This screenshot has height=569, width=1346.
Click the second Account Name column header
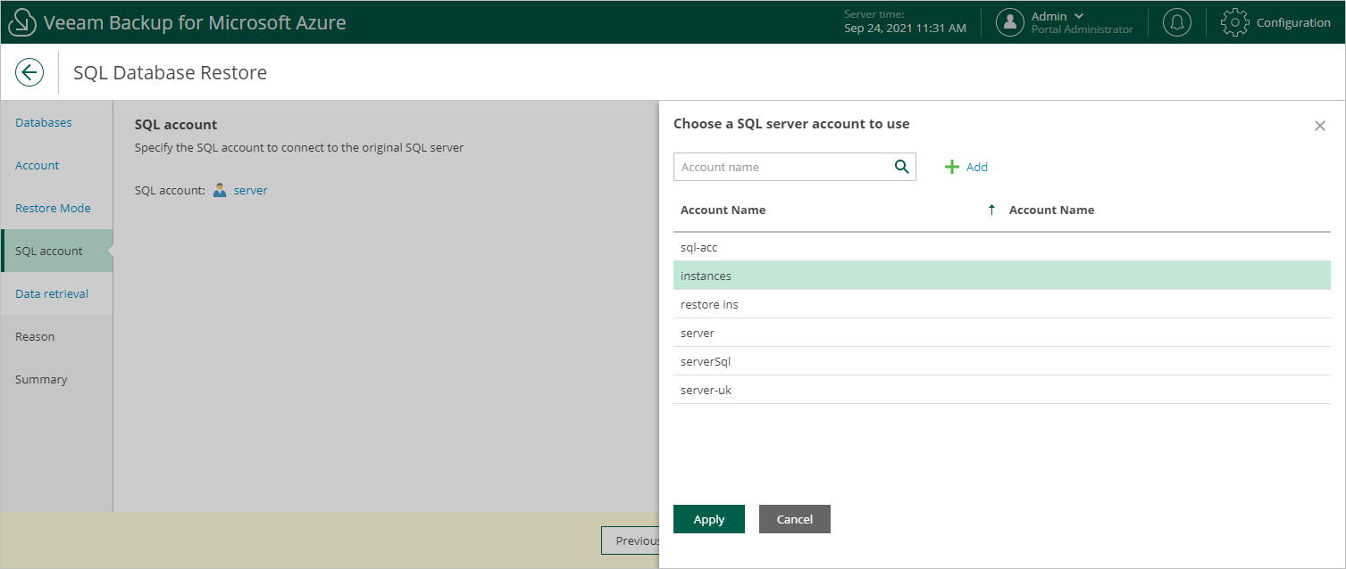point(1051,210)
